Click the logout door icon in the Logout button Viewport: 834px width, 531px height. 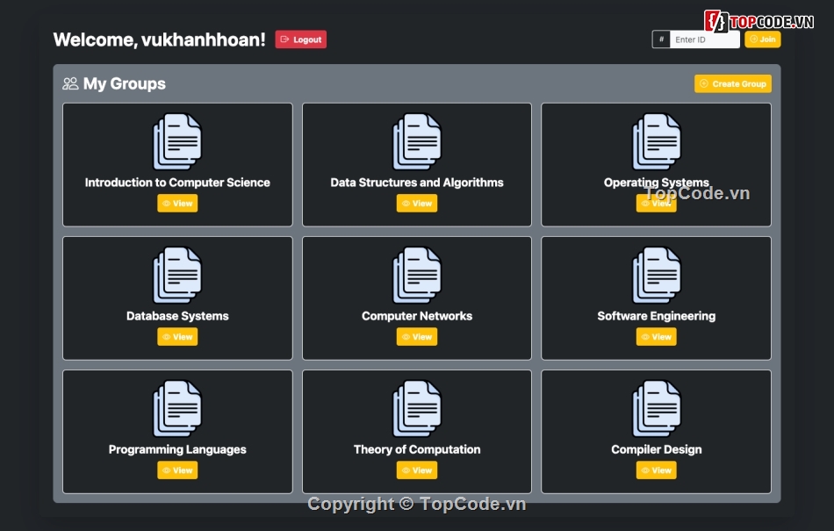coord(285,39)
